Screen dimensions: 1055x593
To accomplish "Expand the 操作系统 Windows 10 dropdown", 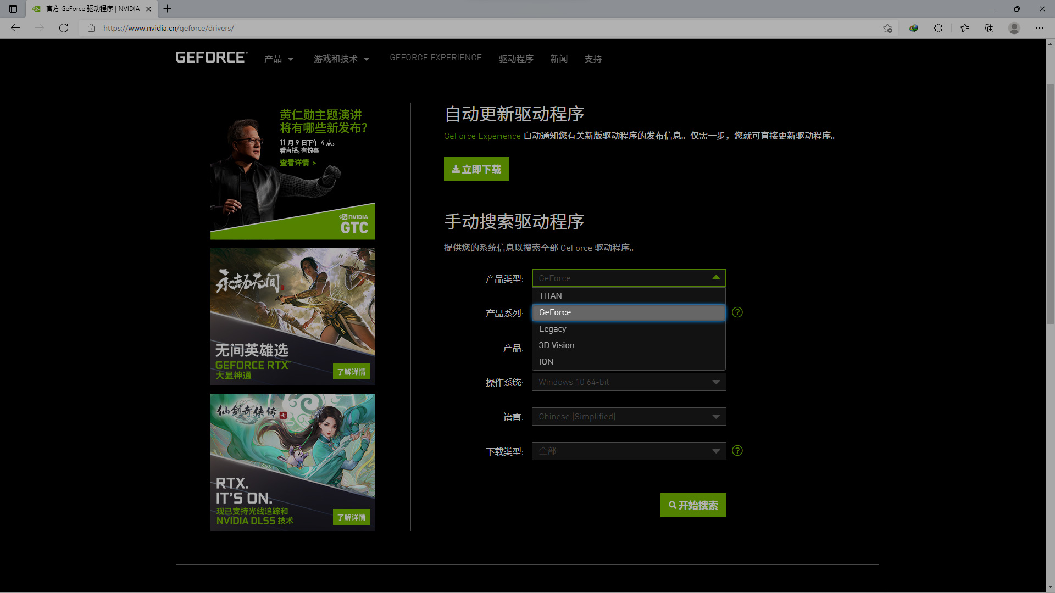I will (629, 382).
